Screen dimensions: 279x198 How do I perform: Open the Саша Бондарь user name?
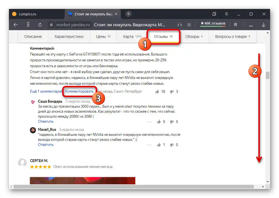coord(50,102)
